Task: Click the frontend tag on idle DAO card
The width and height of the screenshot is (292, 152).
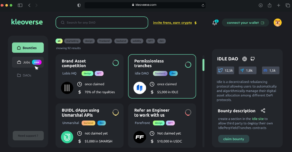Action: 160,73
